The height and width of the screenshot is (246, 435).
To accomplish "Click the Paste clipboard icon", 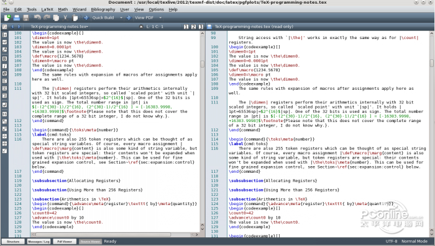I will (75, 18).
